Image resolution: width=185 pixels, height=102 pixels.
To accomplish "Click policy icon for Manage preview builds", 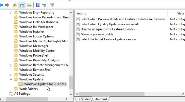I will pos(78,34).
